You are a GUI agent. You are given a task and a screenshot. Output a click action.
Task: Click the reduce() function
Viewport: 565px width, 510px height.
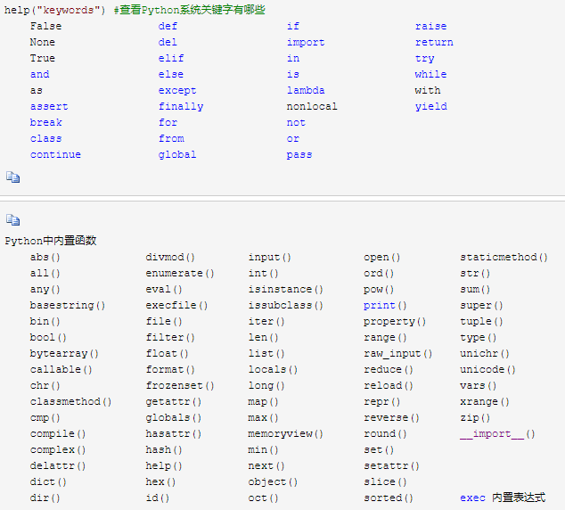click(389, 369)
